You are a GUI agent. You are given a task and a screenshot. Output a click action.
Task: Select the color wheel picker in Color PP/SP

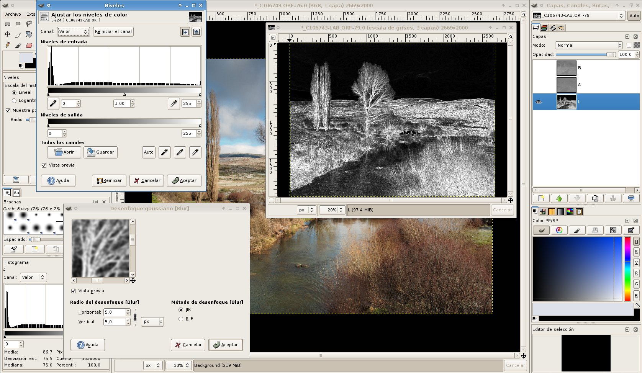point(559,230)
